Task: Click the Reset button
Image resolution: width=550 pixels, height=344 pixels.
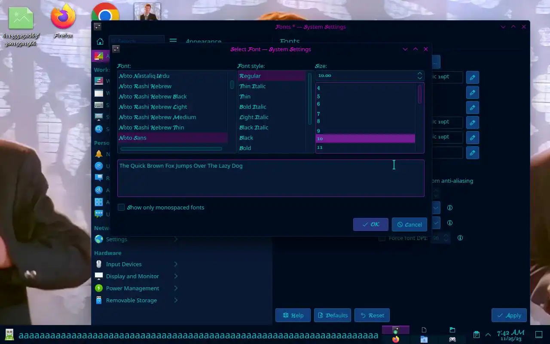Action: [x=372, y=315]
